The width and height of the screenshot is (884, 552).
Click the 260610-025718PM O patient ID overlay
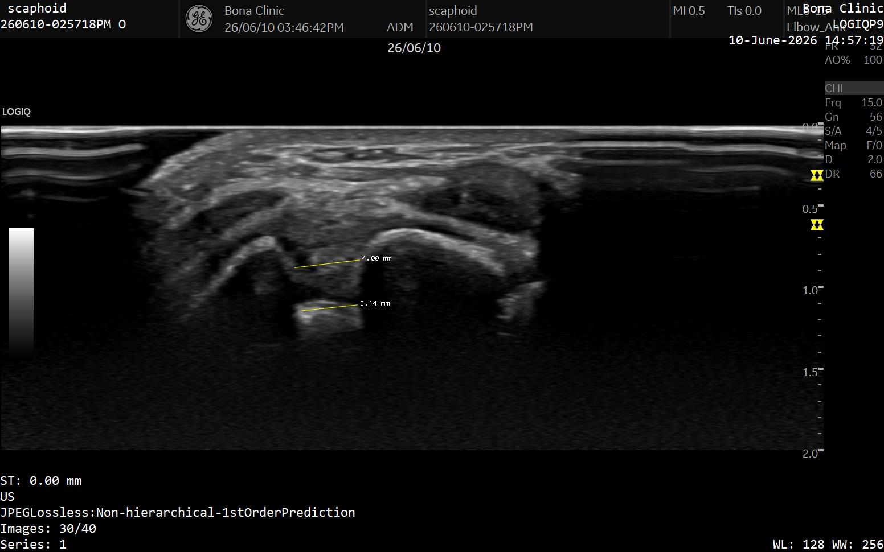pos(63,24)
